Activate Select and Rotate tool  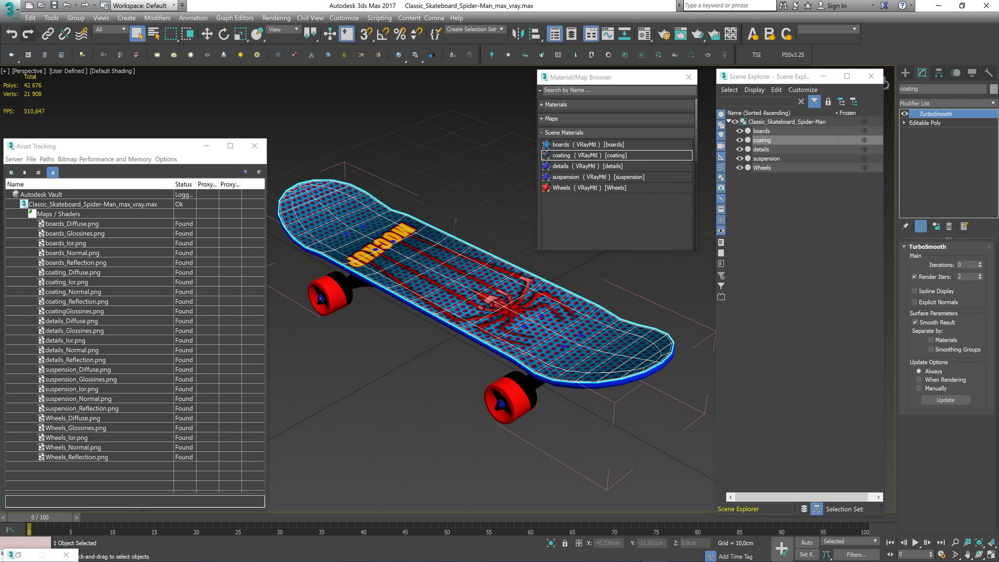[224, 34]
